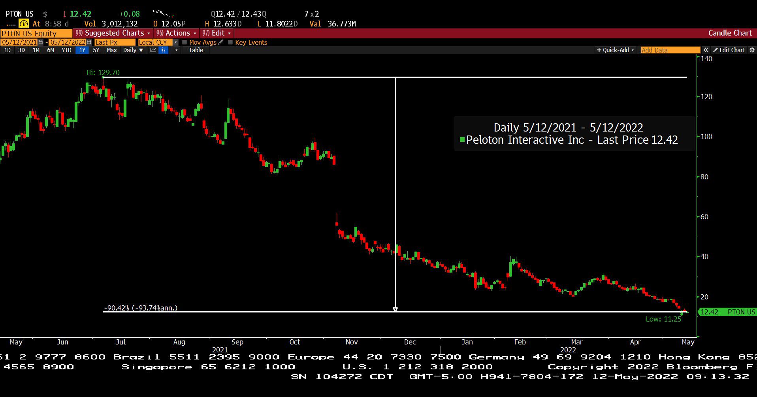Click the bid/ask quote 12.42 / 12.43
The height and width of the screenshot is (397, 757).
pyautogui.click(x=238, y=14)
